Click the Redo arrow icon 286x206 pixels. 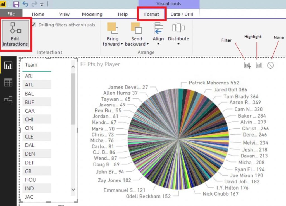tap(34, 4)
